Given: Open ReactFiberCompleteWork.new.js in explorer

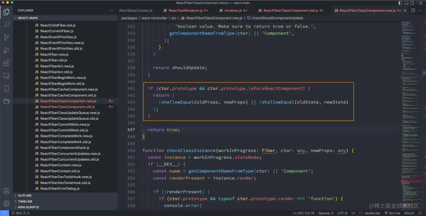Looking at the screenshot, I should point(65,136).
